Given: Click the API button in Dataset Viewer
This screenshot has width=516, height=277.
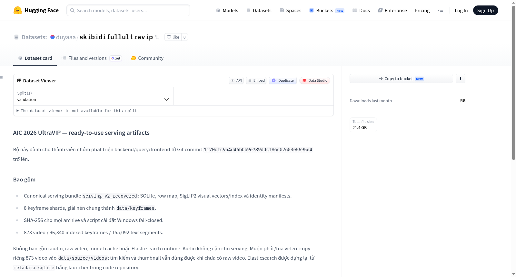Looking at the screenshot, I should point(236,80).
